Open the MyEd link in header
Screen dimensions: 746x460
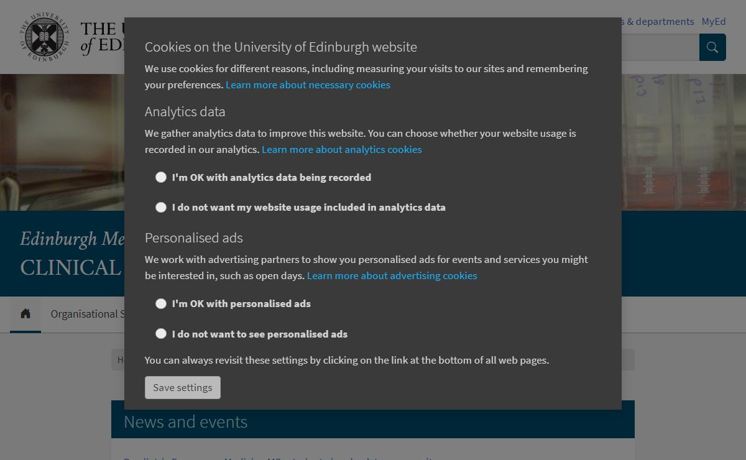714,21
